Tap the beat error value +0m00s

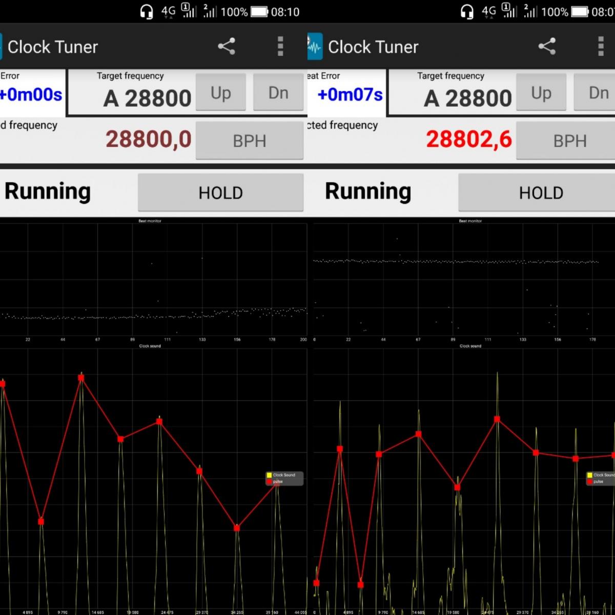point(31,95)
